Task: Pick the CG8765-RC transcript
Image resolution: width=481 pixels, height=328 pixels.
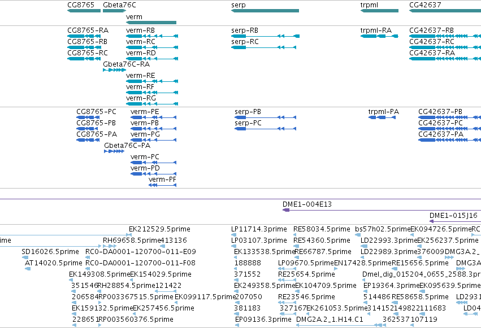Action: point(84,59)
